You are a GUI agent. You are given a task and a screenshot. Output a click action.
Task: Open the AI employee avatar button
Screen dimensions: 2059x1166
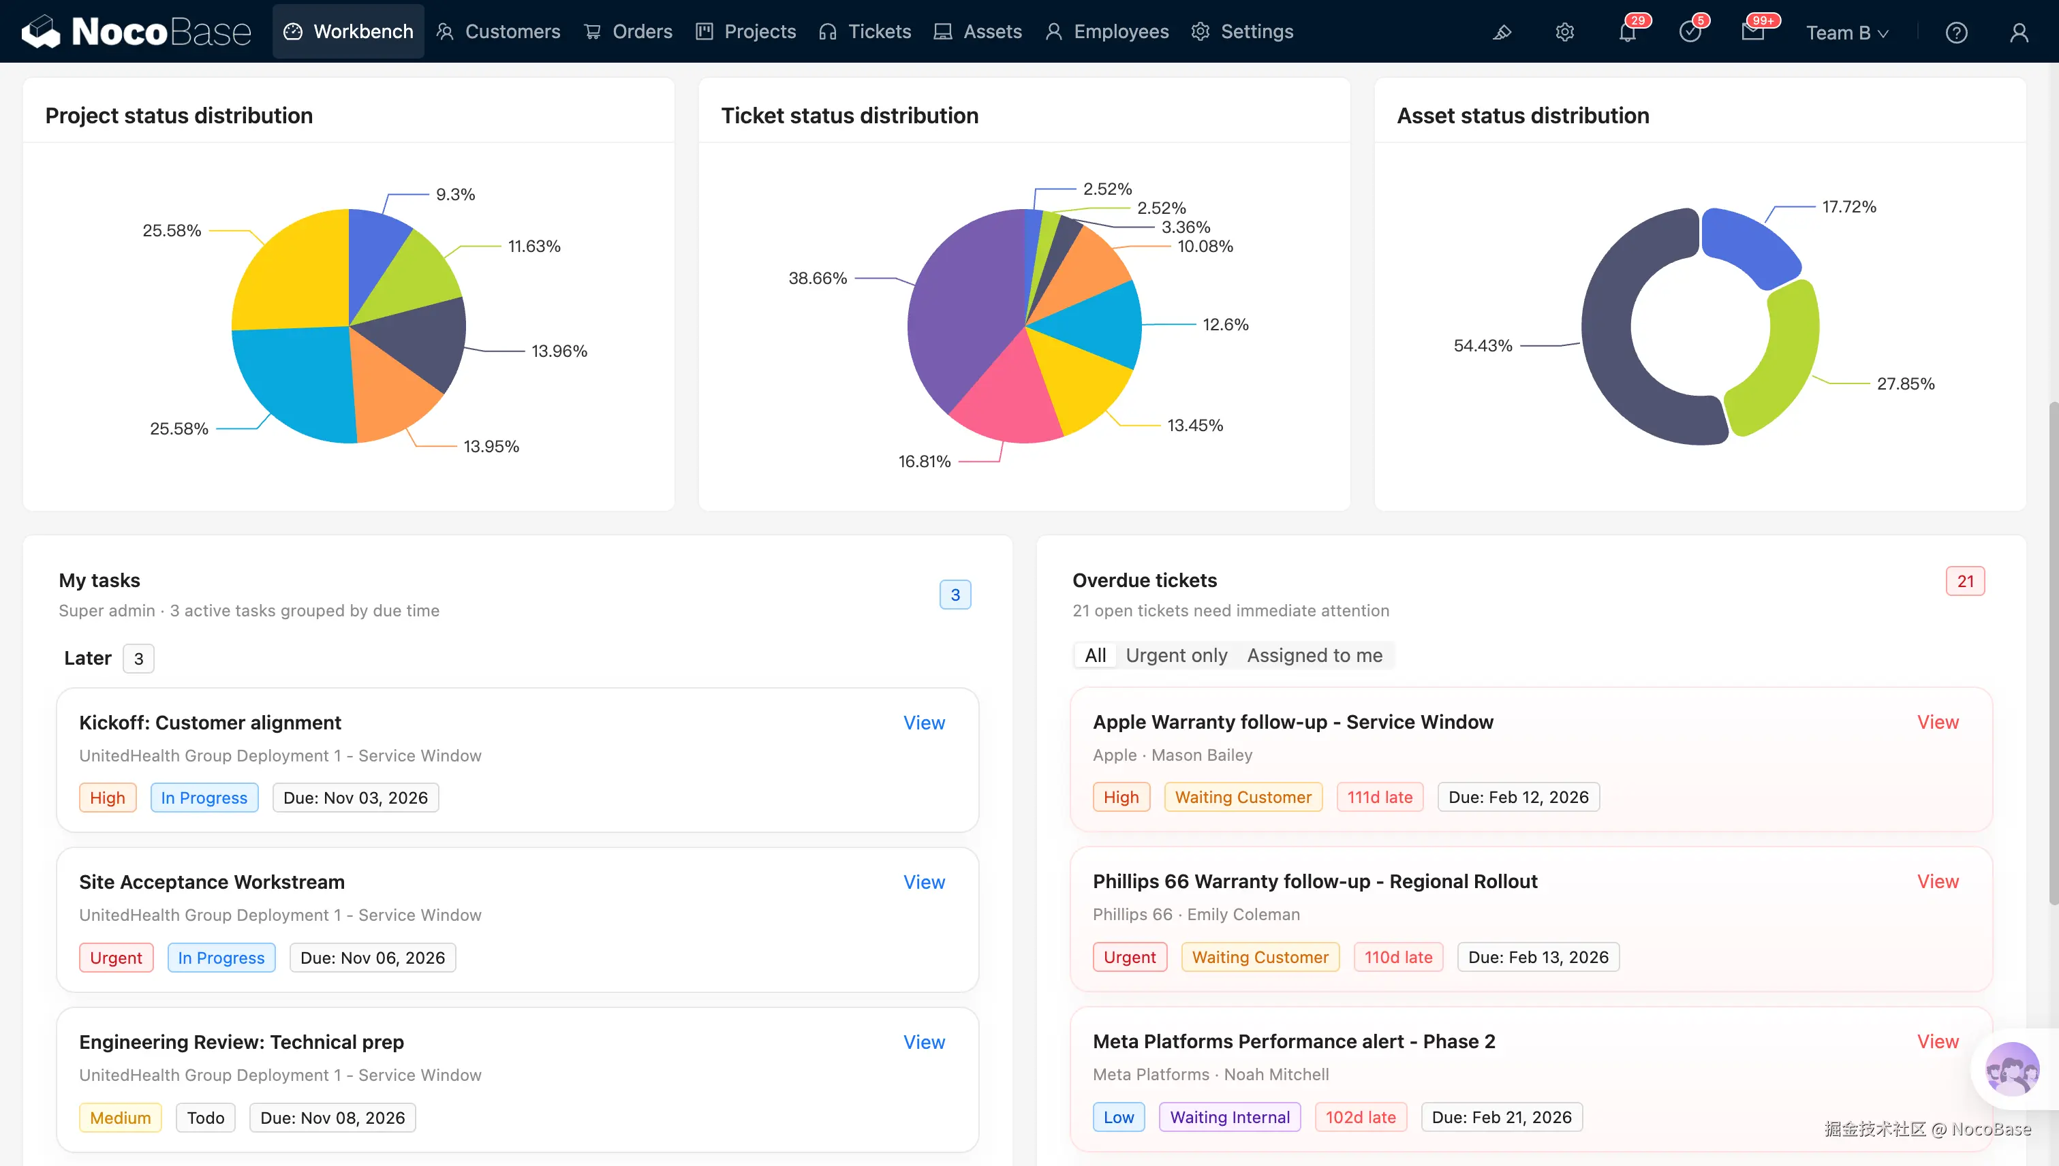pos(2012,1069)
